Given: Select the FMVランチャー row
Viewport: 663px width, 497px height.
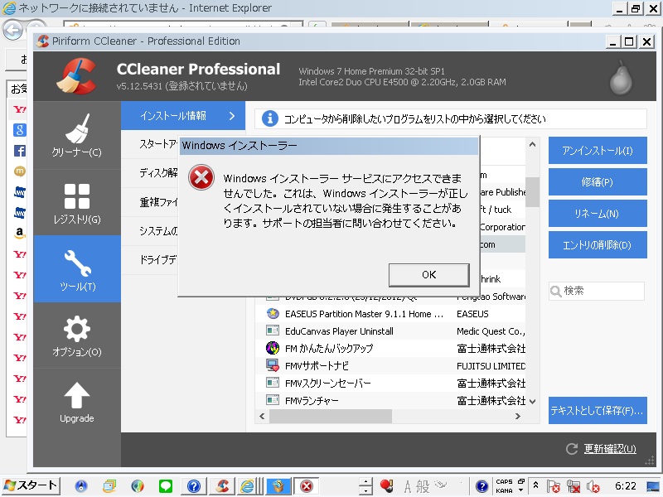Looking at the screenshot, I should click(390, 400).
